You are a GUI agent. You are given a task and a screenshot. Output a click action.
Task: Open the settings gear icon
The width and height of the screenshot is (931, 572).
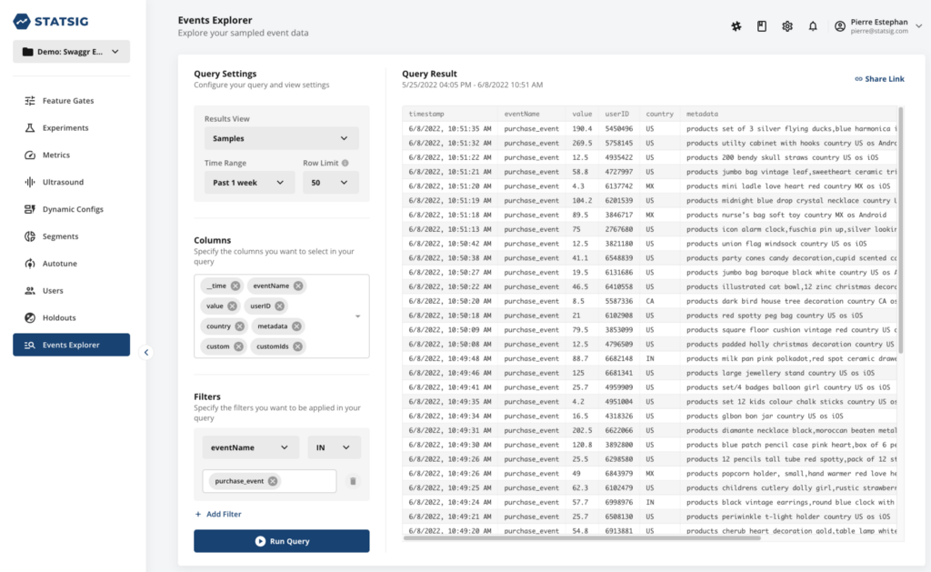[x=787, y=26]
